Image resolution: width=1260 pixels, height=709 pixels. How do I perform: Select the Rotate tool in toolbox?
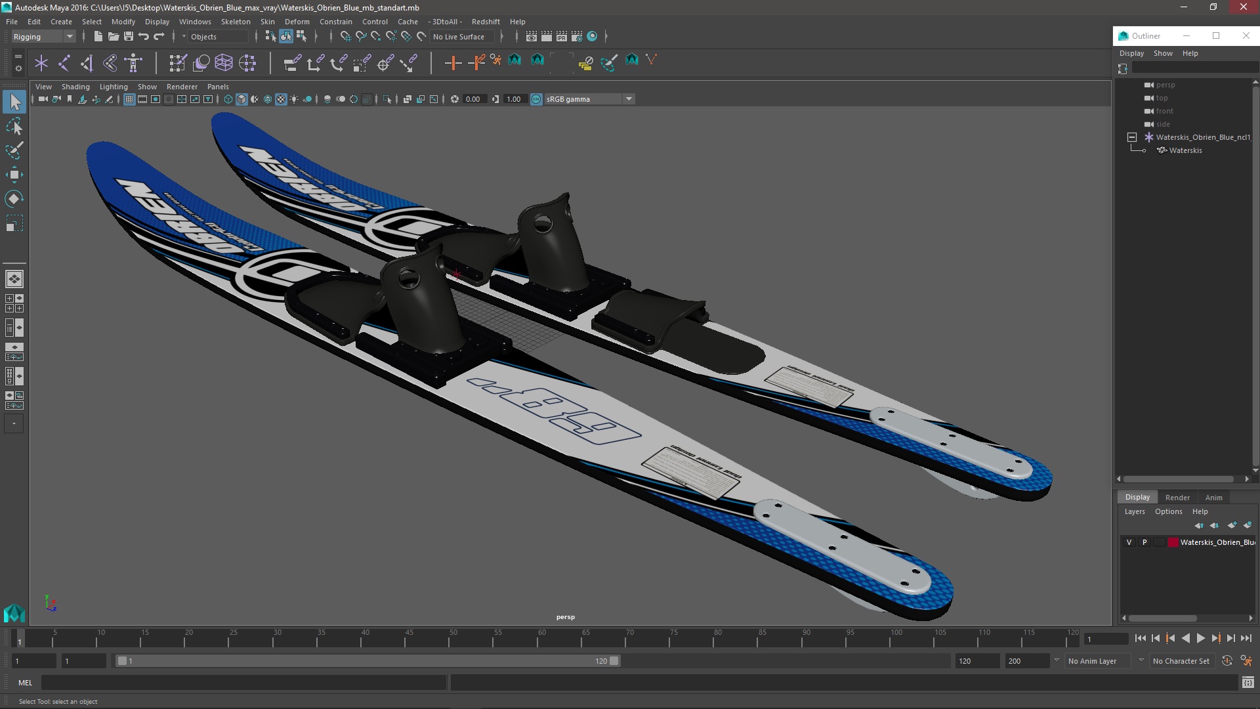[x=14, y=199]
